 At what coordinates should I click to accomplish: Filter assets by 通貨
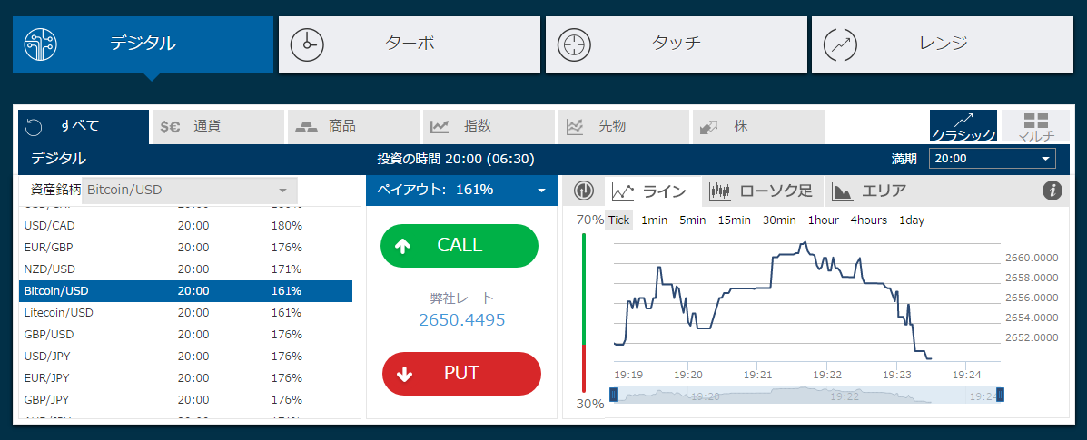click(218, 127)
